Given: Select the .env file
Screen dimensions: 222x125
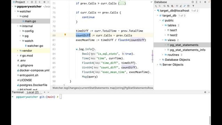Looking at the screenshot, I should click(23, 60).
